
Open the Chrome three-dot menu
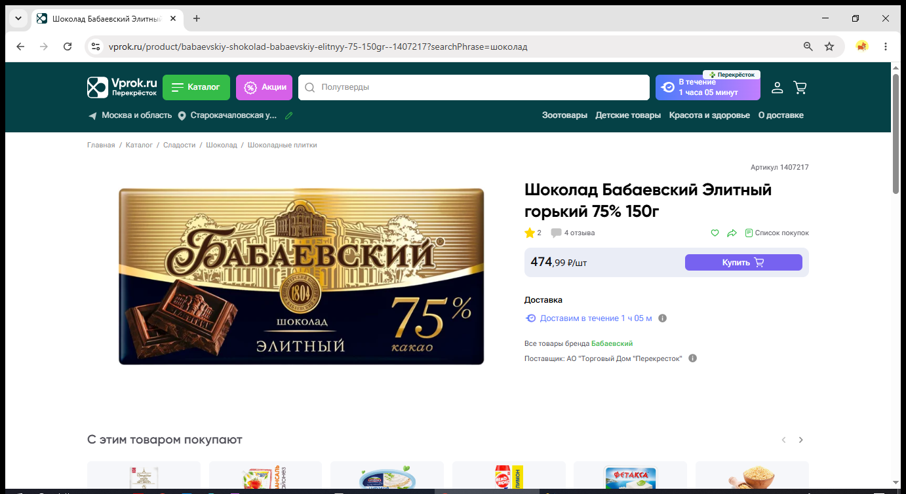point(886,47)
